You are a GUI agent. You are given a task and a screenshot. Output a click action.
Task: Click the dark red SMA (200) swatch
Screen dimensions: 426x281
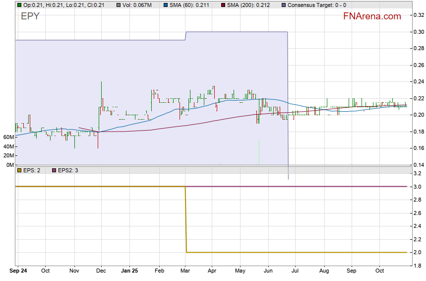223,5
